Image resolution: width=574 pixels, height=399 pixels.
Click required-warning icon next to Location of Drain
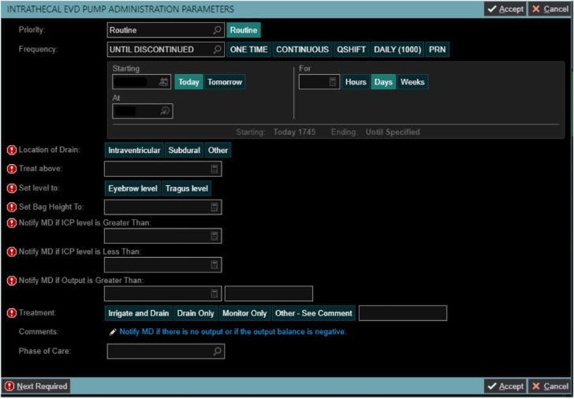[12, 150]
